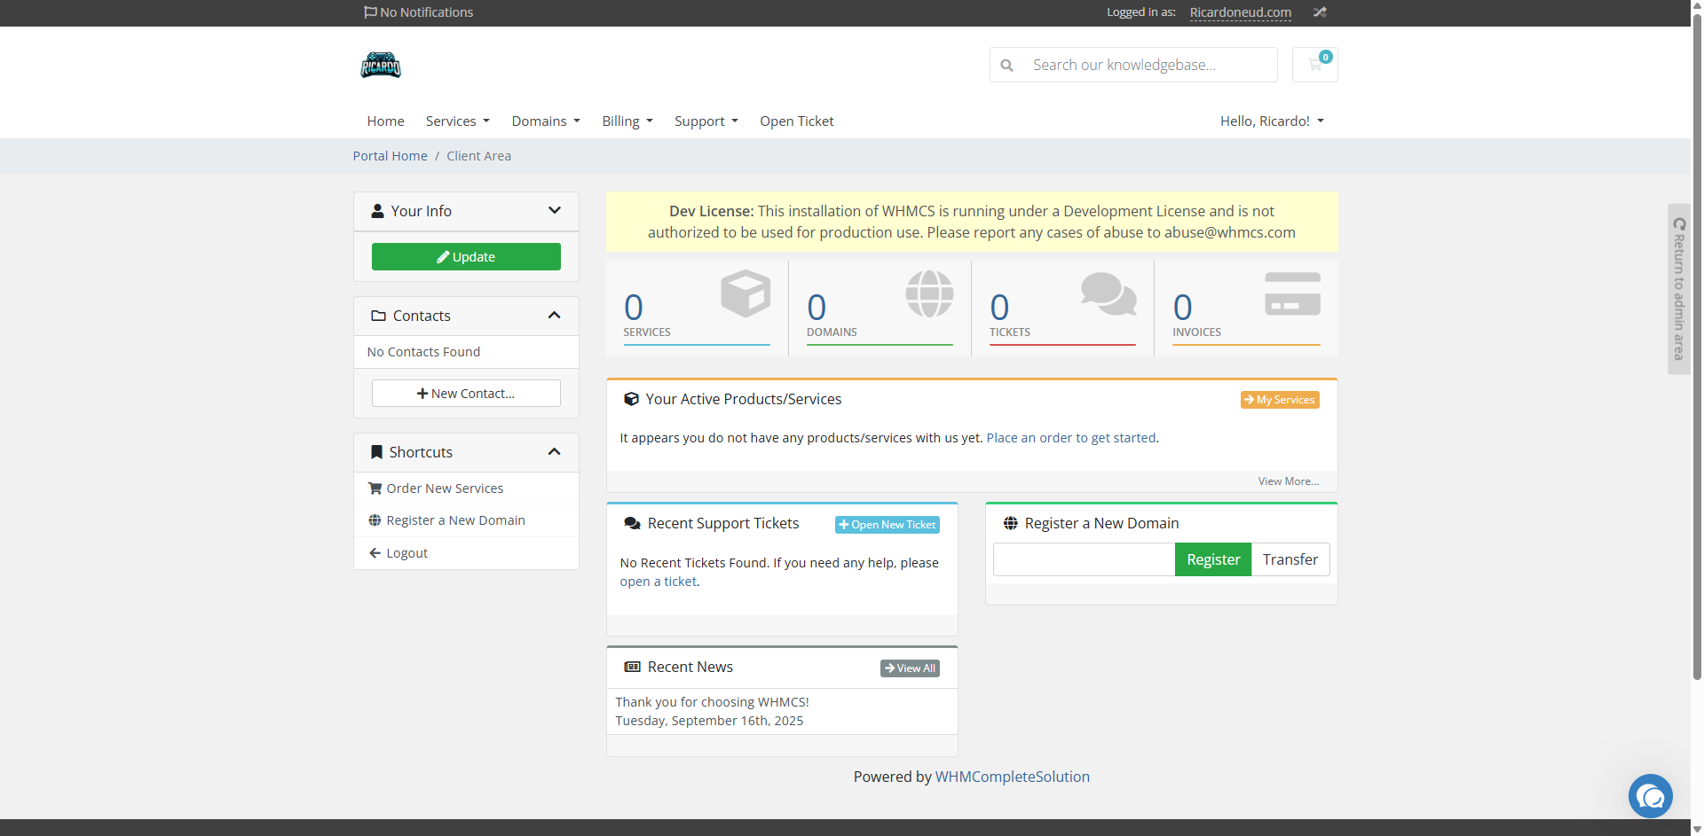
Task: Open the Services dropdown menu
Action: [457, 121]
